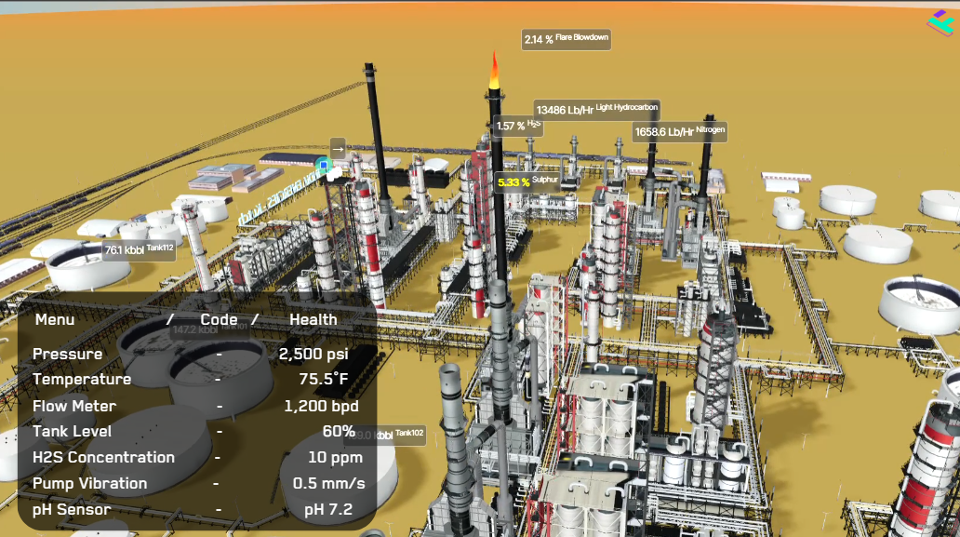Select the Health column header

coord(313,319)
